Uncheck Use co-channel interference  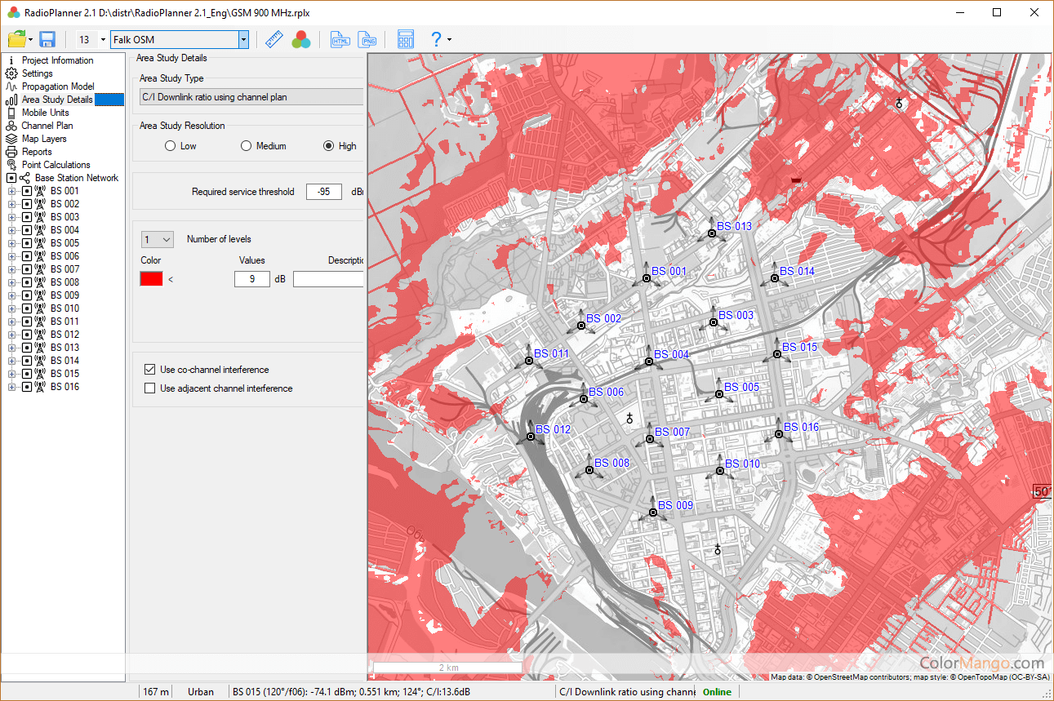click(x=149, y=370)
